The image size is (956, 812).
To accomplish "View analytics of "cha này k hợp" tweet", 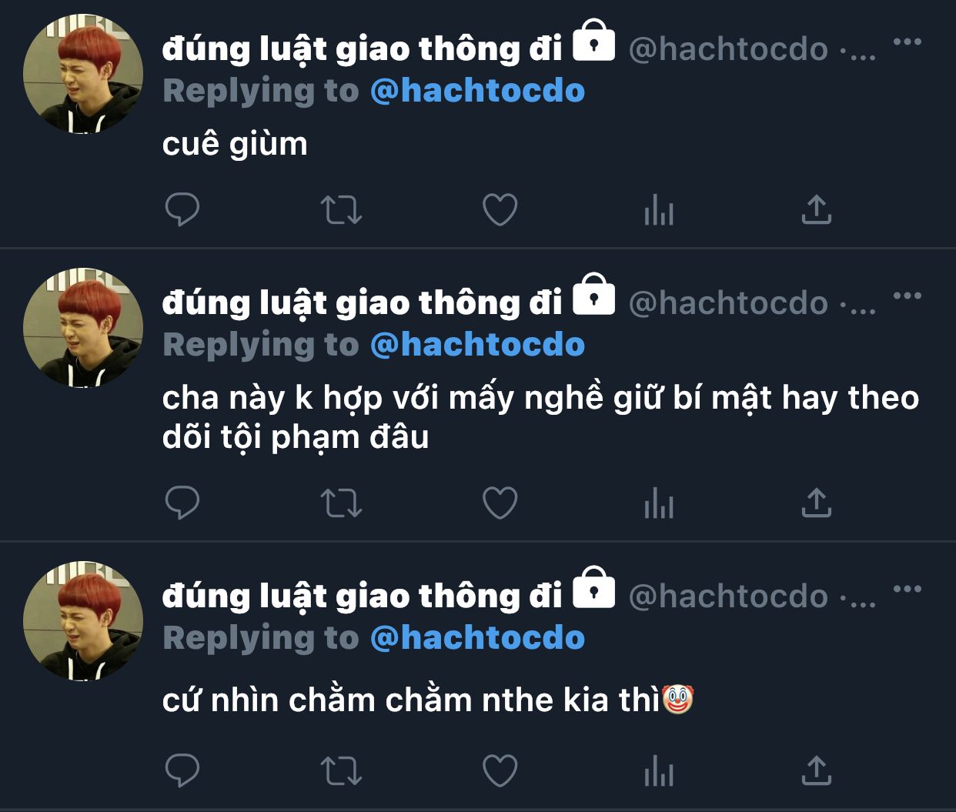I will [x=659, y=503].
